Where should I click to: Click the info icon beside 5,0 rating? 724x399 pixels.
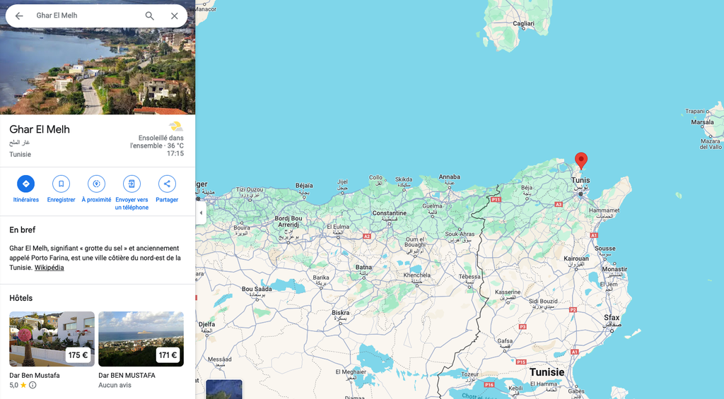click(x=33, y=386)
